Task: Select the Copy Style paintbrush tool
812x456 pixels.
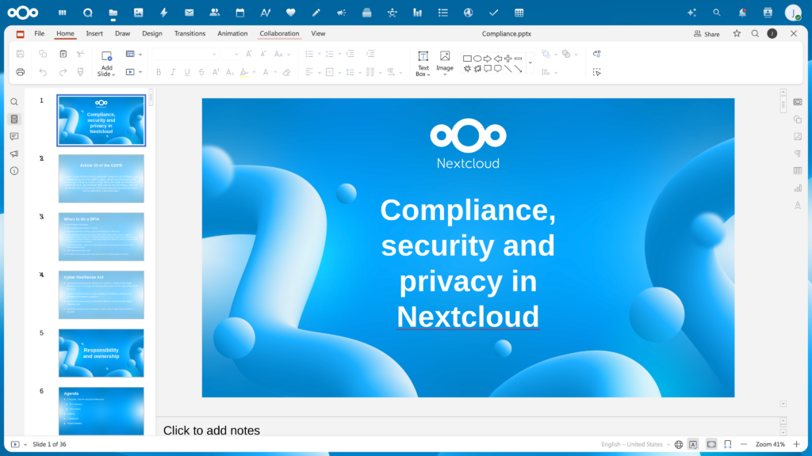Action: coord(81,71)
